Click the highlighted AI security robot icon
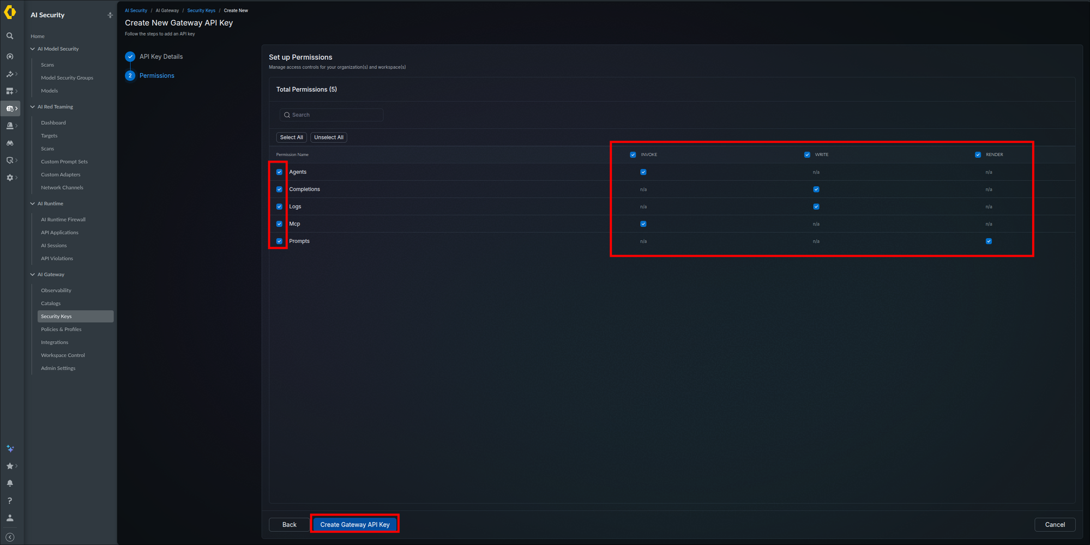The image size is (1090, 545). pyautogui.click(x=10, y=108)
